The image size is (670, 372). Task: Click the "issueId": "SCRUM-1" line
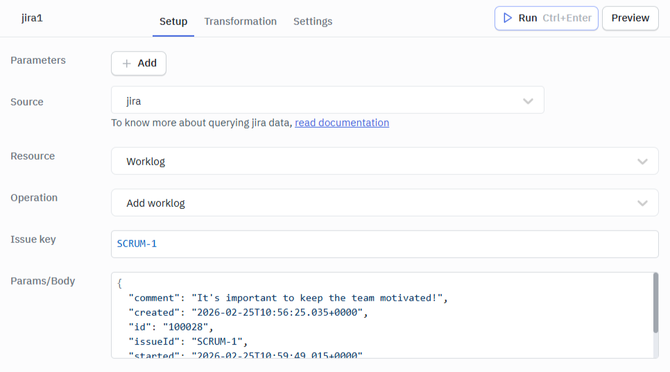[x=188, y=341]
